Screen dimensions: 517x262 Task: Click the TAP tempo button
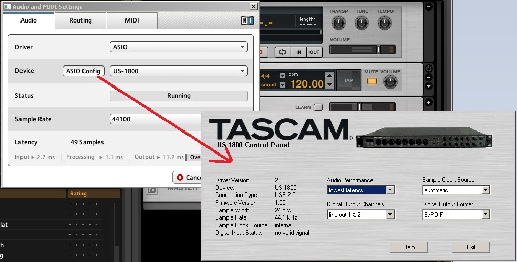348,80
